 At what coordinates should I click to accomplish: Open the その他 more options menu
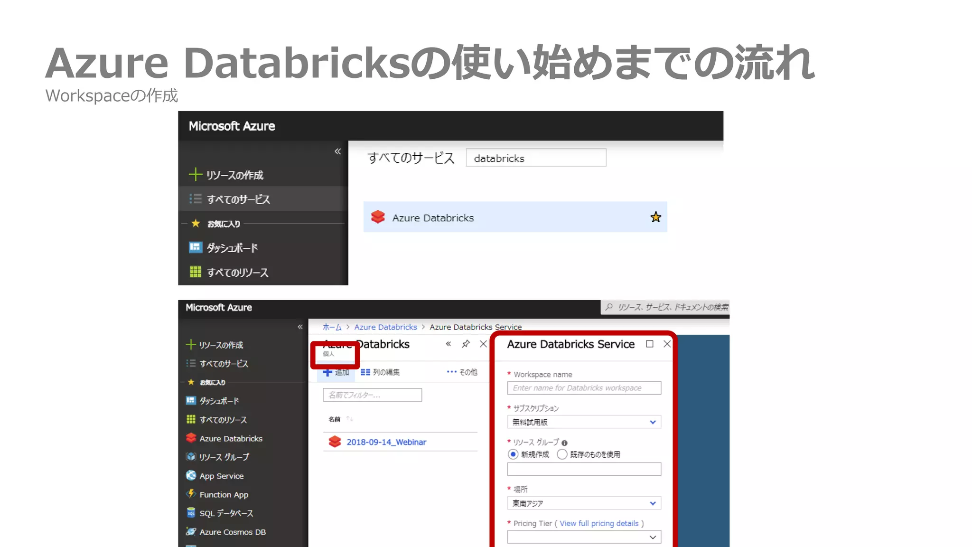coord(462,372)
